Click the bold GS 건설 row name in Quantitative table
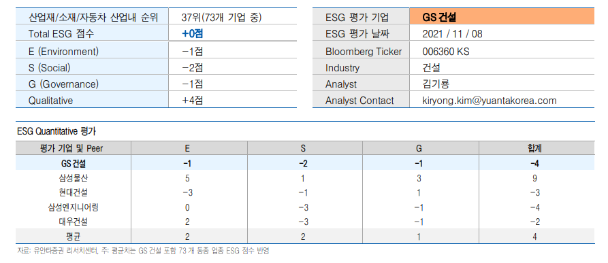 point(74,164)
